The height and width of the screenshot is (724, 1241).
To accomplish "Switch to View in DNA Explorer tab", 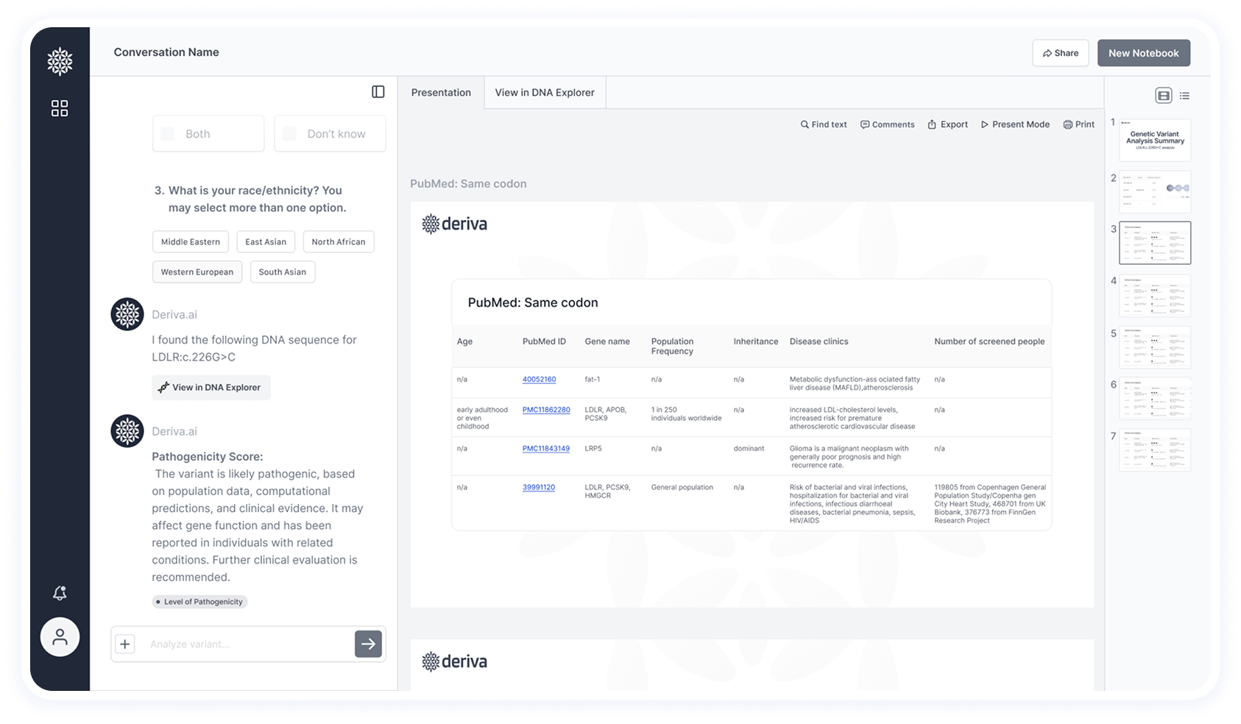I will pos(544,93).
